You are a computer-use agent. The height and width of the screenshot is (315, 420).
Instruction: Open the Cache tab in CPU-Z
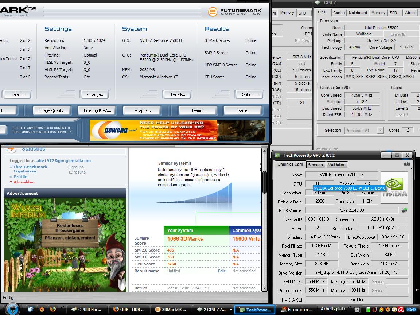pos(339,13)
